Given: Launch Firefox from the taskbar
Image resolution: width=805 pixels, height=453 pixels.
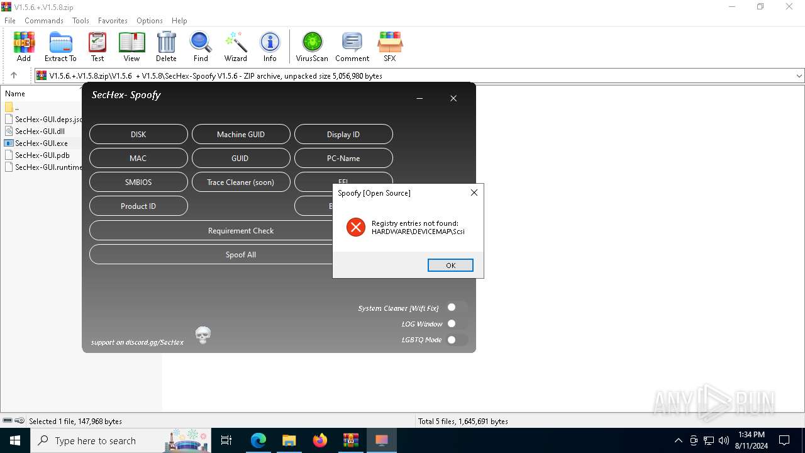Looking at the screenshot, I should (x=319, y=440).
